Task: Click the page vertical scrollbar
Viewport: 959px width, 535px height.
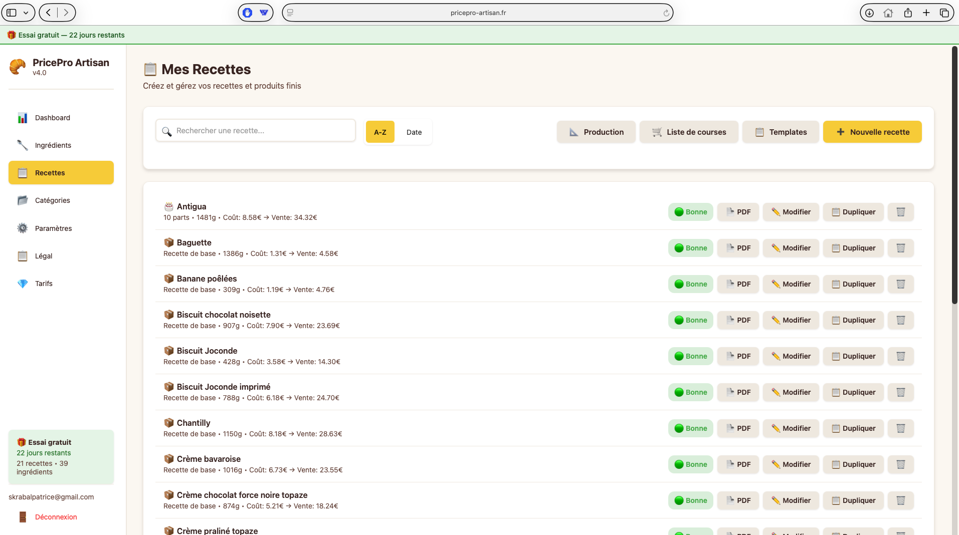Action: pos(954,175)
